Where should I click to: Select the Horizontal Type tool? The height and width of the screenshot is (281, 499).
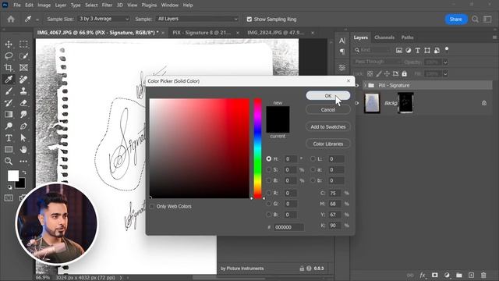(x=9, y=138)
